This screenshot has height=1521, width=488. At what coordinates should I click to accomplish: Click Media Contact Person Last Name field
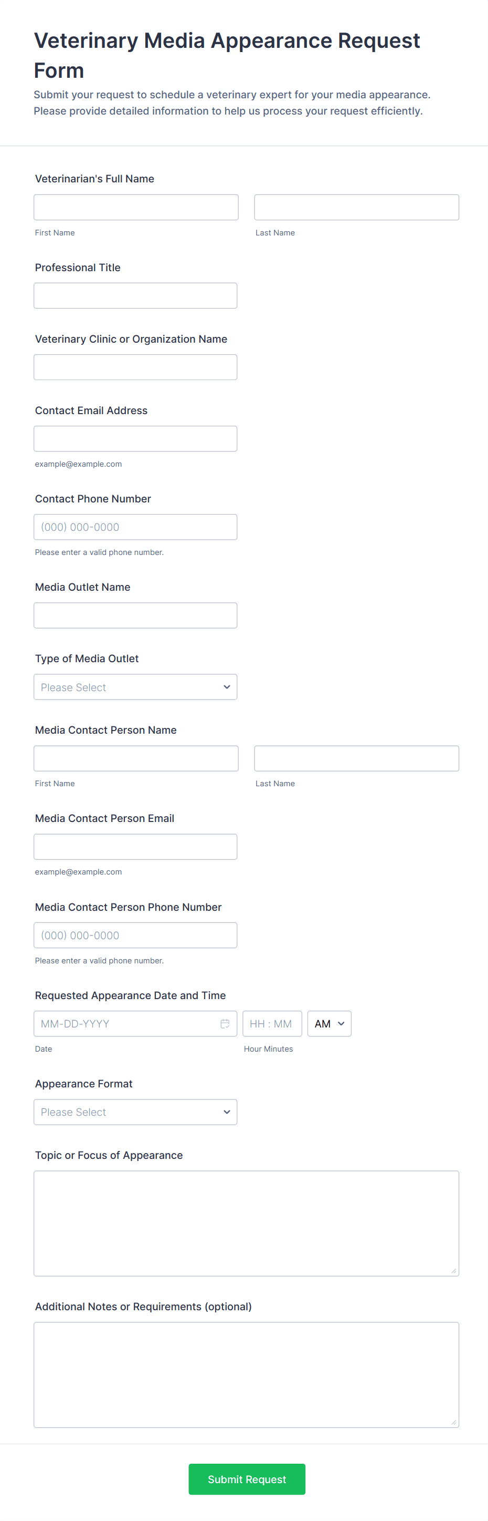point(356,758)
